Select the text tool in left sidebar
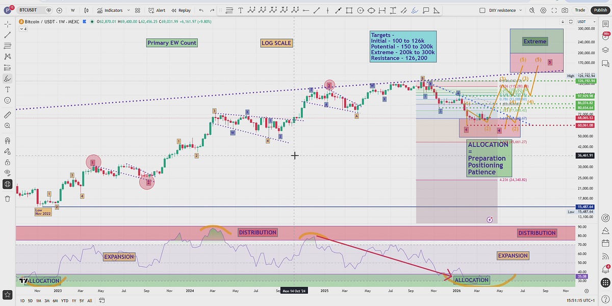The width and height of the screenshot is (612, 306). point(8,89)
